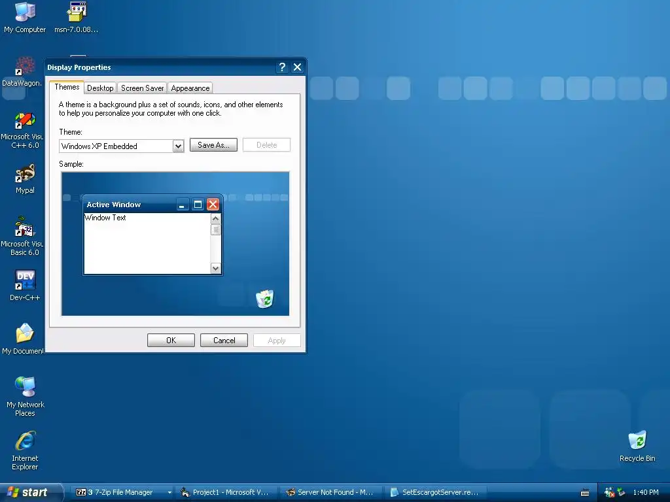Screen dimensions: 670x502
Task: Click the sample Active Window maximize button
Action: tap(198, 205)
